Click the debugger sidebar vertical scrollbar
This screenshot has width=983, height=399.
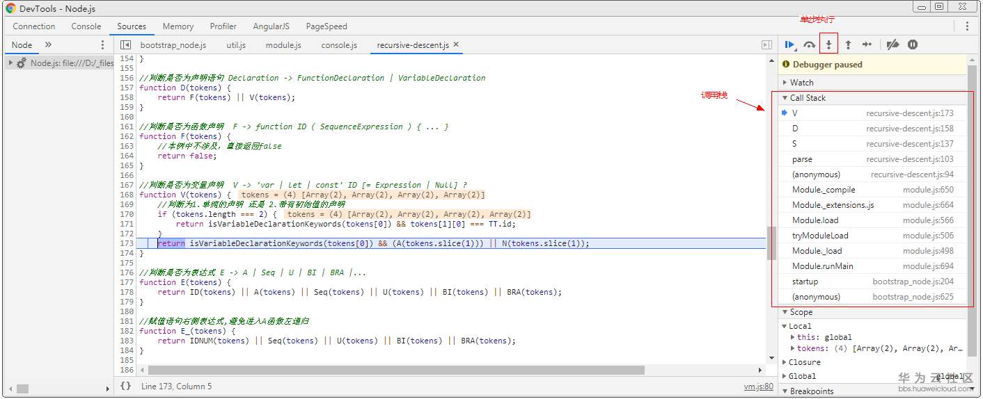pos(972,209)
